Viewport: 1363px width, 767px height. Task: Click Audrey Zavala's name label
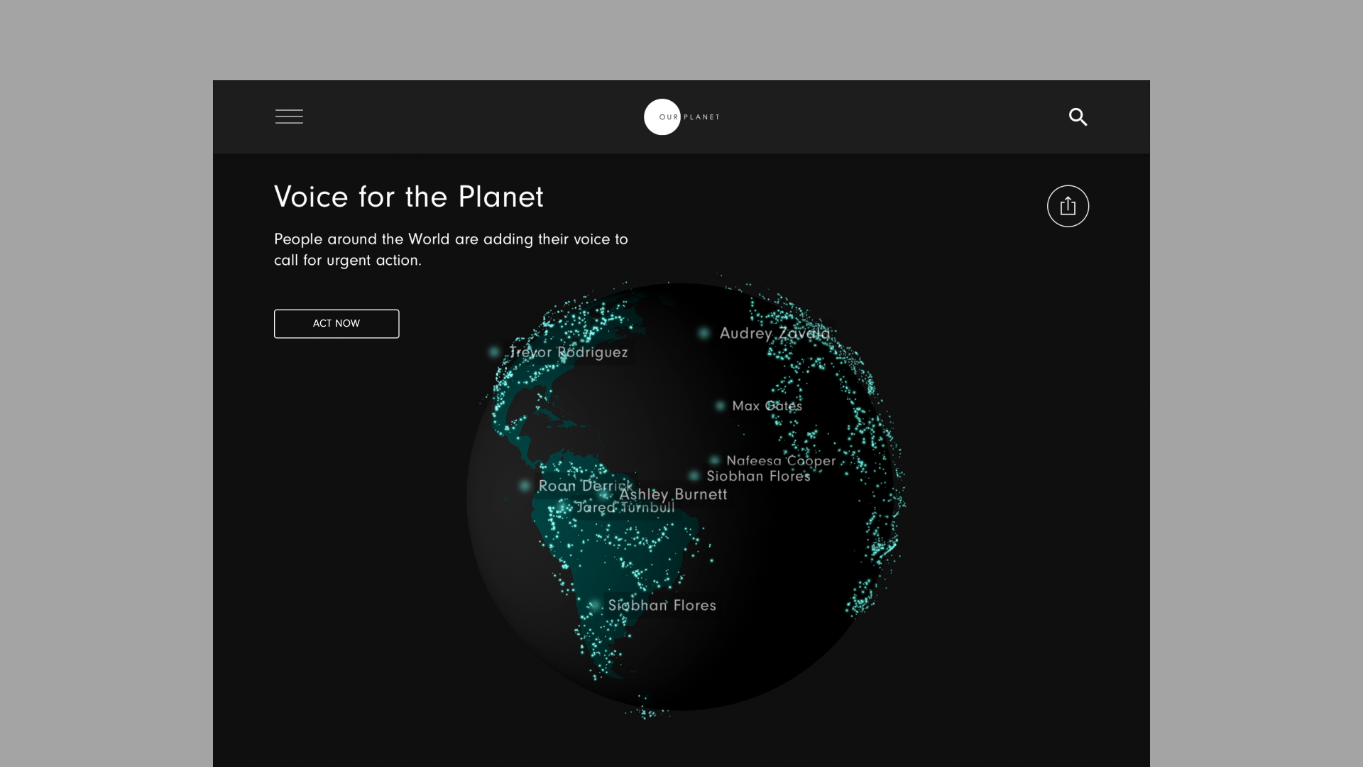point(774,332)
